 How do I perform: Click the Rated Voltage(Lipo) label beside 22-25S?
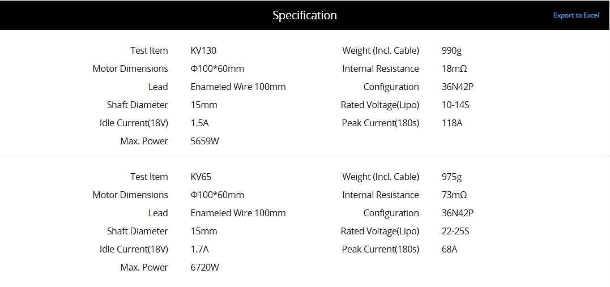pos(380,231)
